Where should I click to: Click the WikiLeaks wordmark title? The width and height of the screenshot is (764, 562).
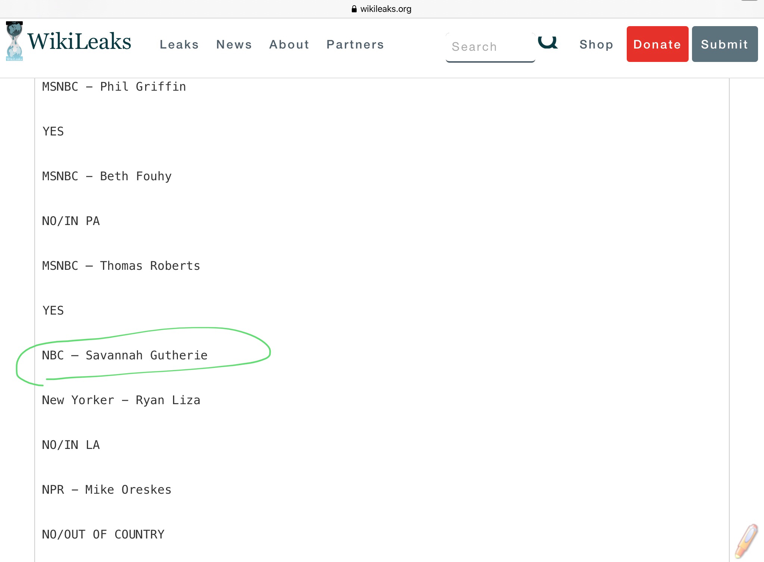[79, 41]
